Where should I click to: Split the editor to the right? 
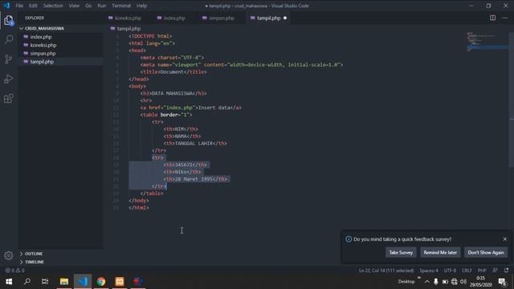coord(492,18)
